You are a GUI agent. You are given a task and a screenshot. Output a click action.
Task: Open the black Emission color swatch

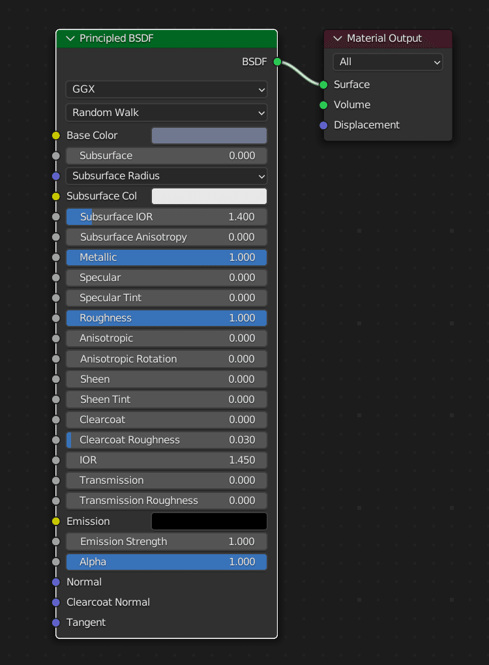point(209,521)
